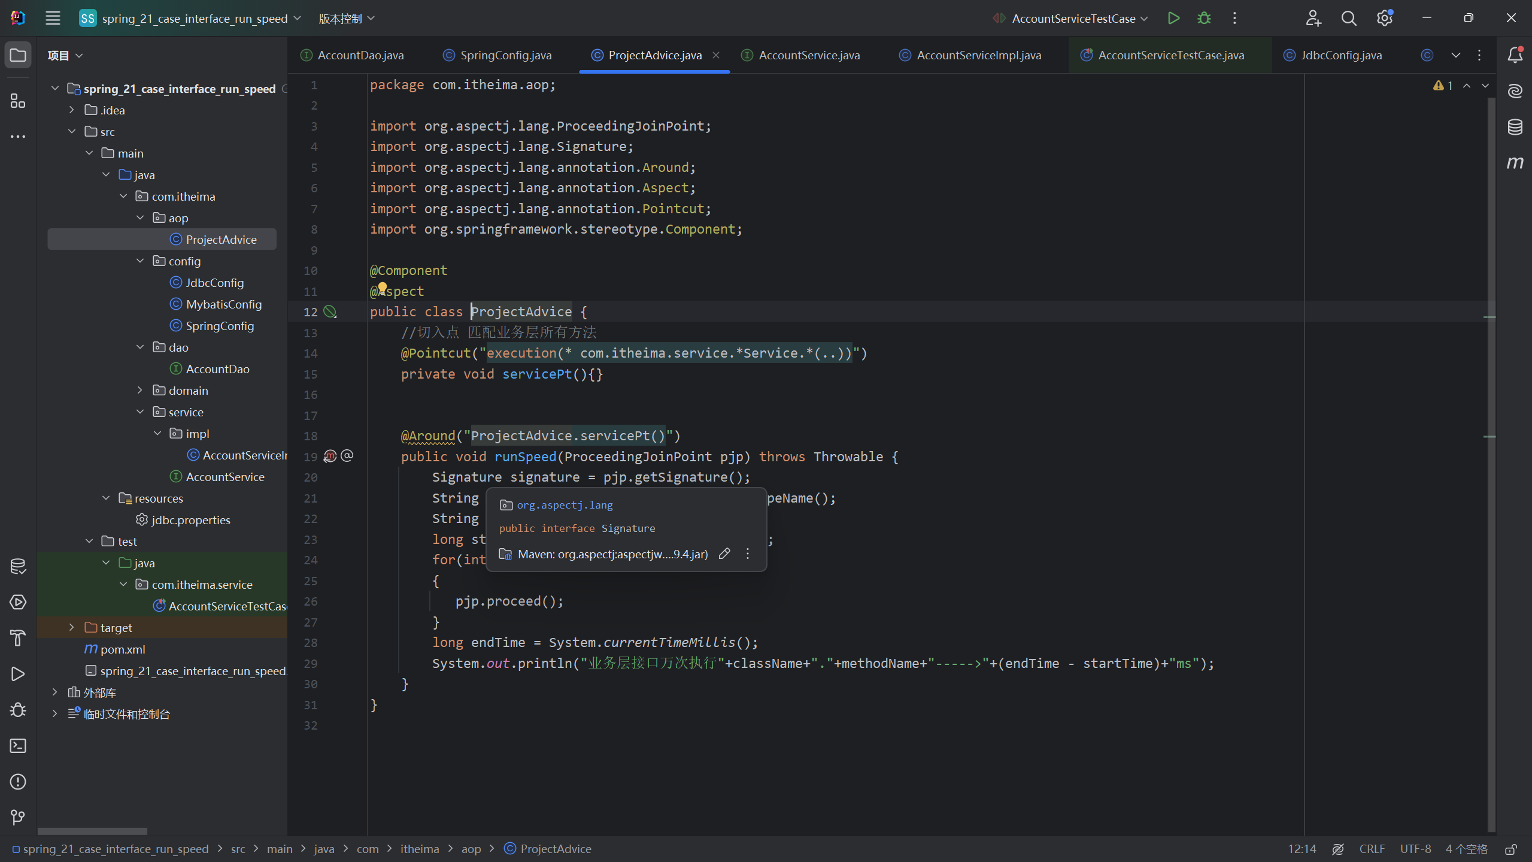Click aop breadcrumb in navigation bar
Image resolution: width=1532 pixels, height=862 pixels.
click(x=471, y=849)
